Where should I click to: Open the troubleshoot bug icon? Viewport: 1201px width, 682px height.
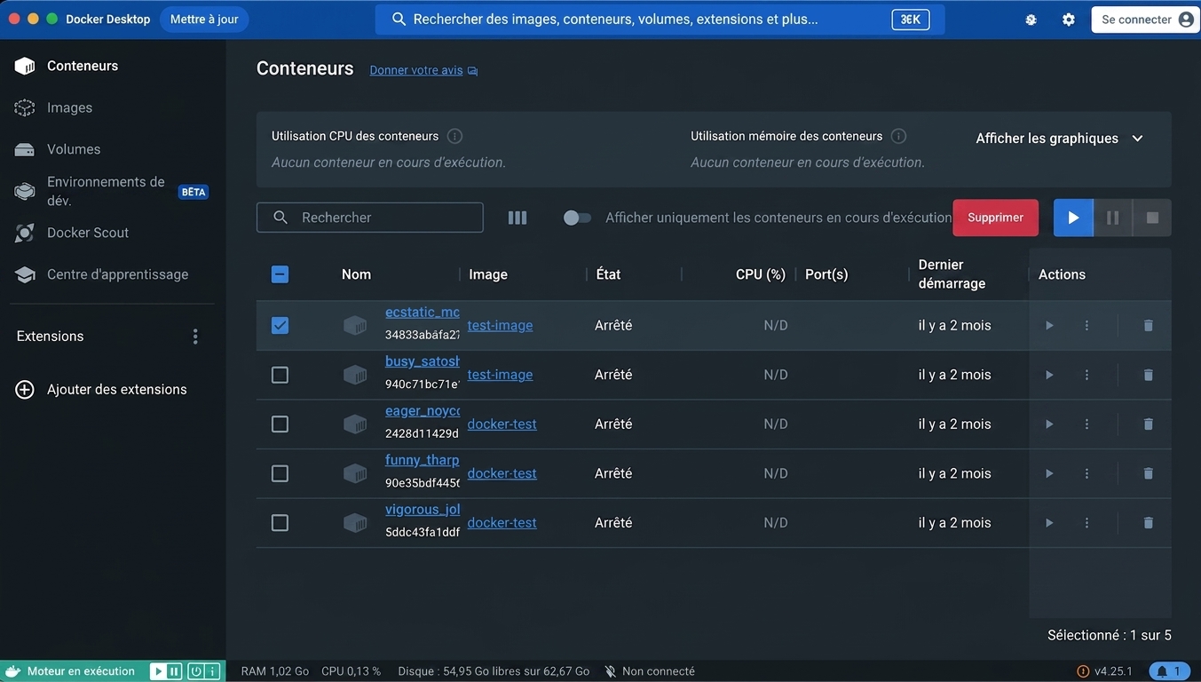1031,20
